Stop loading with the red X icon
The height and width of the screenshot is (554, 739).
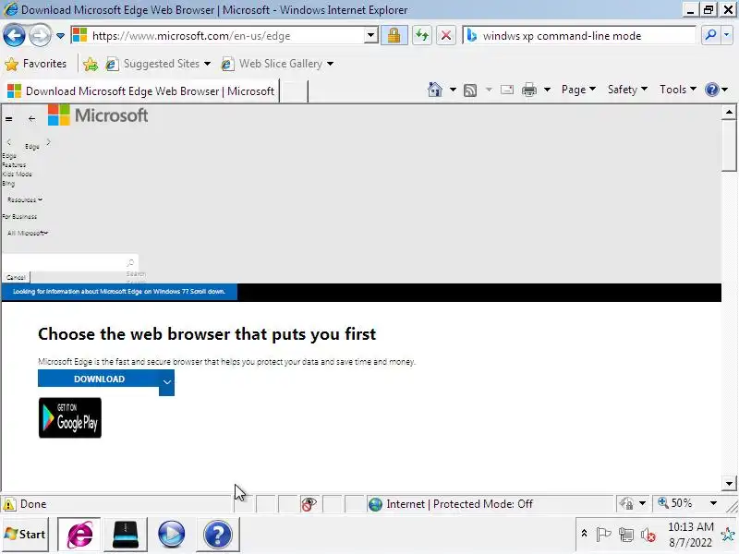coord(446,35)
